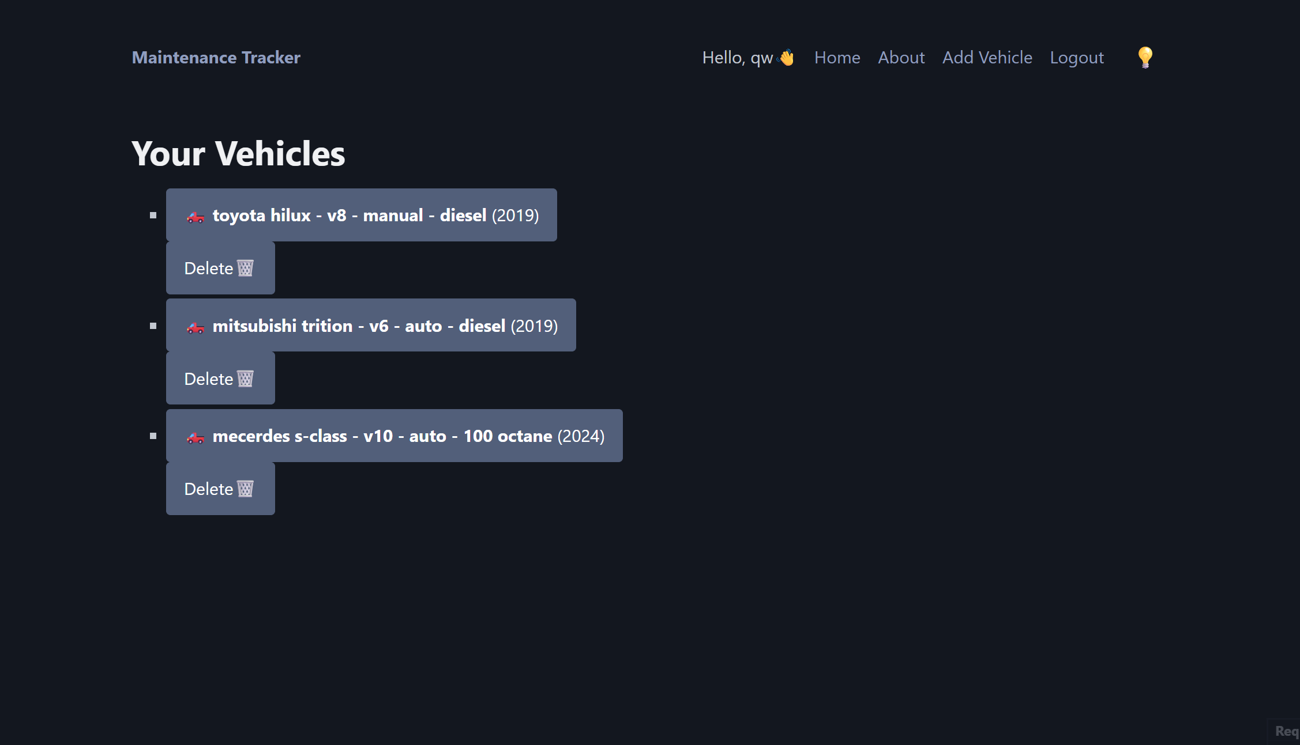Screen dimensions: 1300x745
Task: Click the car icon beside mecerdes s-class
Action: pos(196,437)
